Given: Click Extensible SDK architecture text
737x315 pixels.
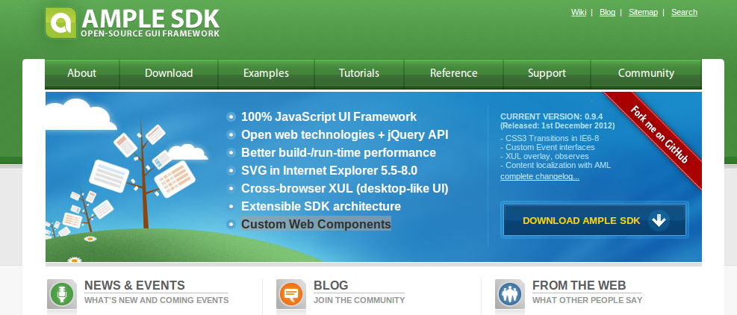Looking at the screenshot, I should pyautogui.click(x=321, y=207).
